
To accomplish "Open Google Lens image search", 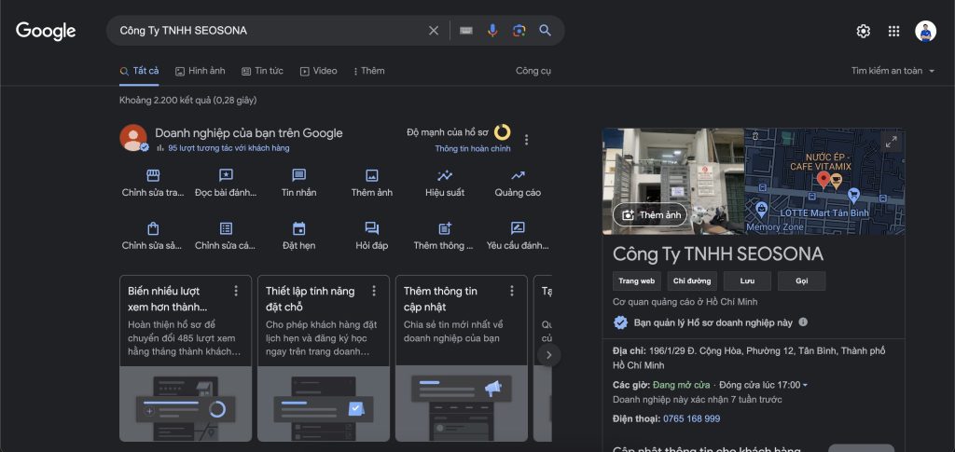I will pyautogui.click(x=519, y=31).
